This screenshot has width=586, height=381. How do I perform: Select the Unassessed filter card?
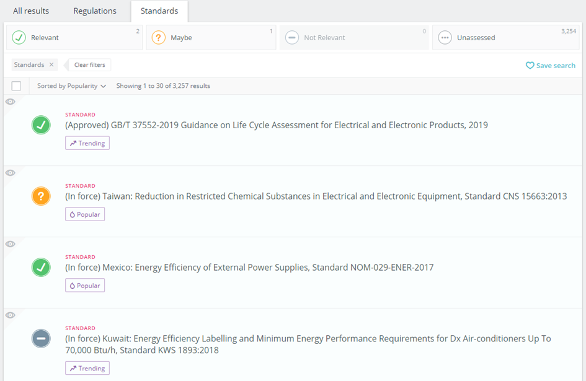[x=505, y=37]
